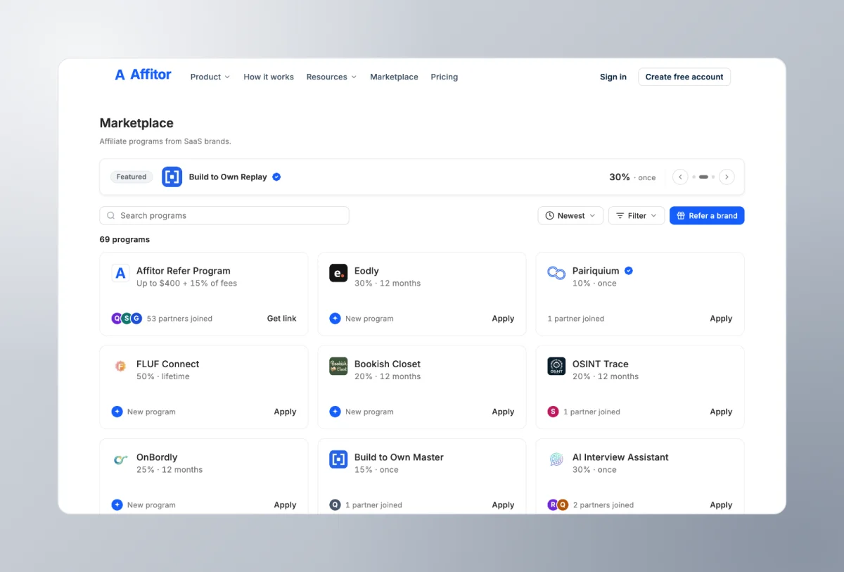Open the OSINT Trace logo
This screenshot has height=572, width=844.
pyautogui.click(x=556, y=366)
